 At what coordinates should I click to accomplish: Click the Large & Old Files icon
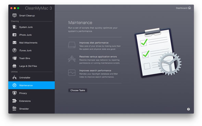14,66
